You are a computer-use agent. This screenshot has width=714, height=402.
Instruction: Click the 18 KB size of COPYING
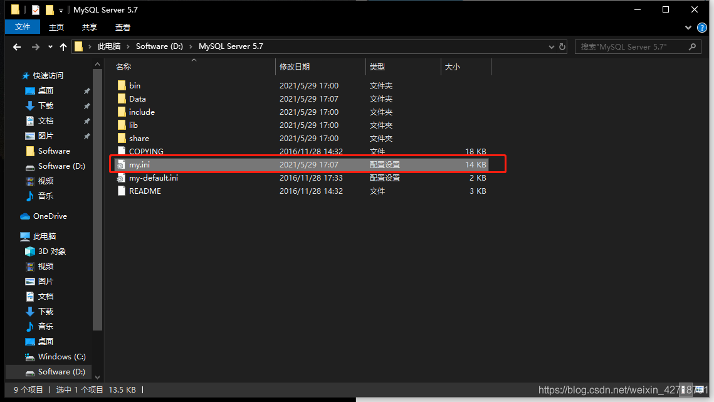475,151
